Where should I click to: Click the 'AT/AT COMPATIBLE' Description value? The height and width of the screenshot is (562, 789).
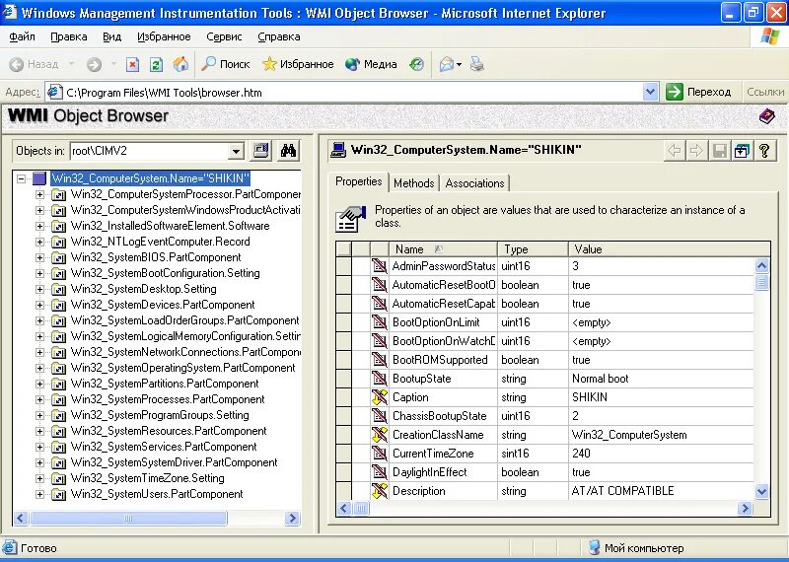pos(623,491)
